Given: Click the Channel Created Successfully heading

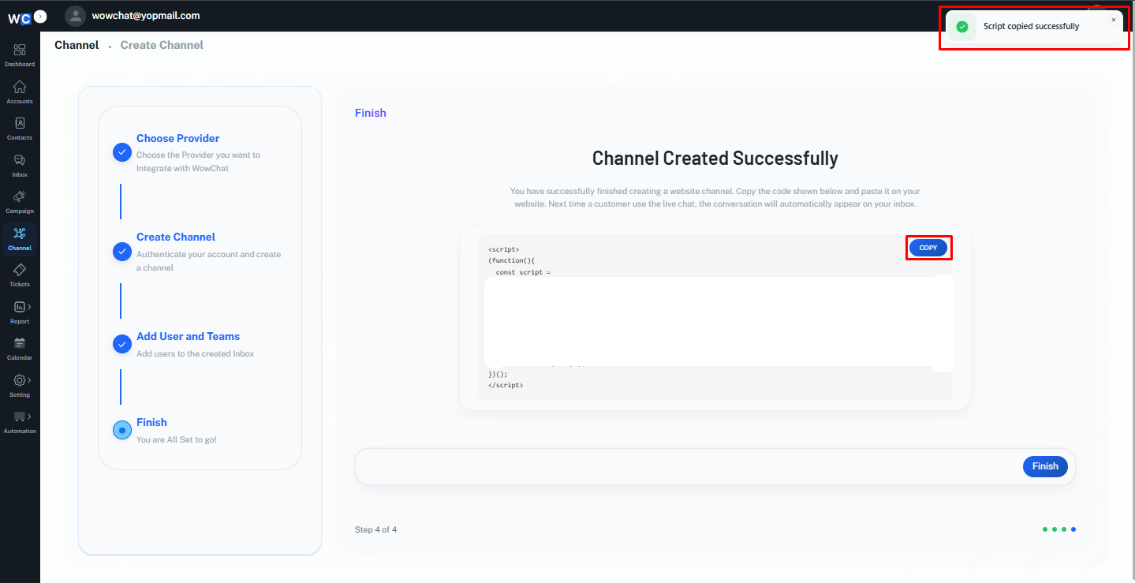Looking at the screenshot, I should 715,159.
